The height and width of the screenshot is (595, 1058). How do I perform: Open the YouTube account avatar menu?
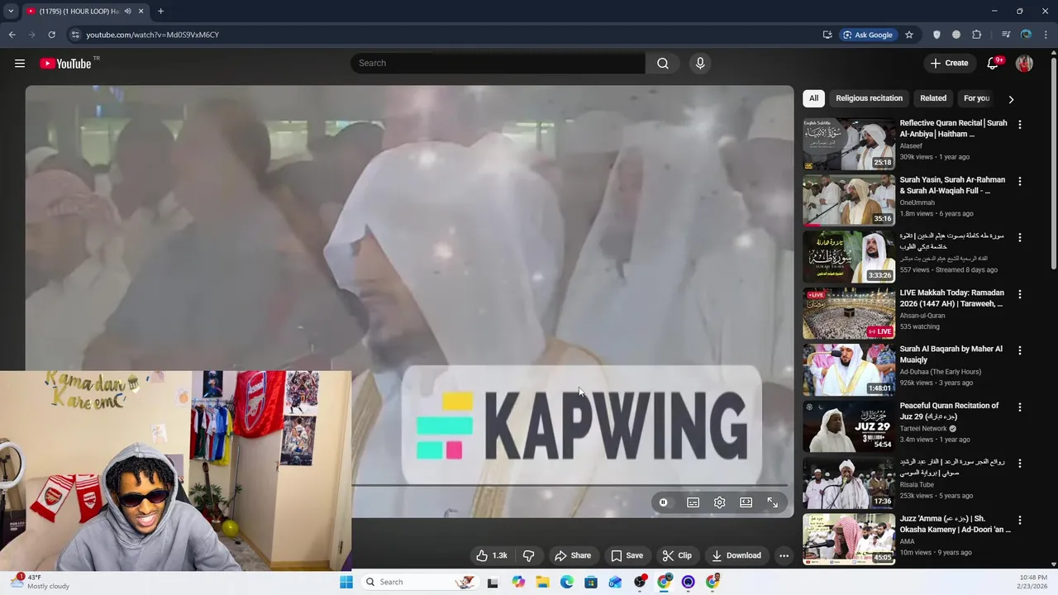pyautogui.click(x=1024, y=64)
